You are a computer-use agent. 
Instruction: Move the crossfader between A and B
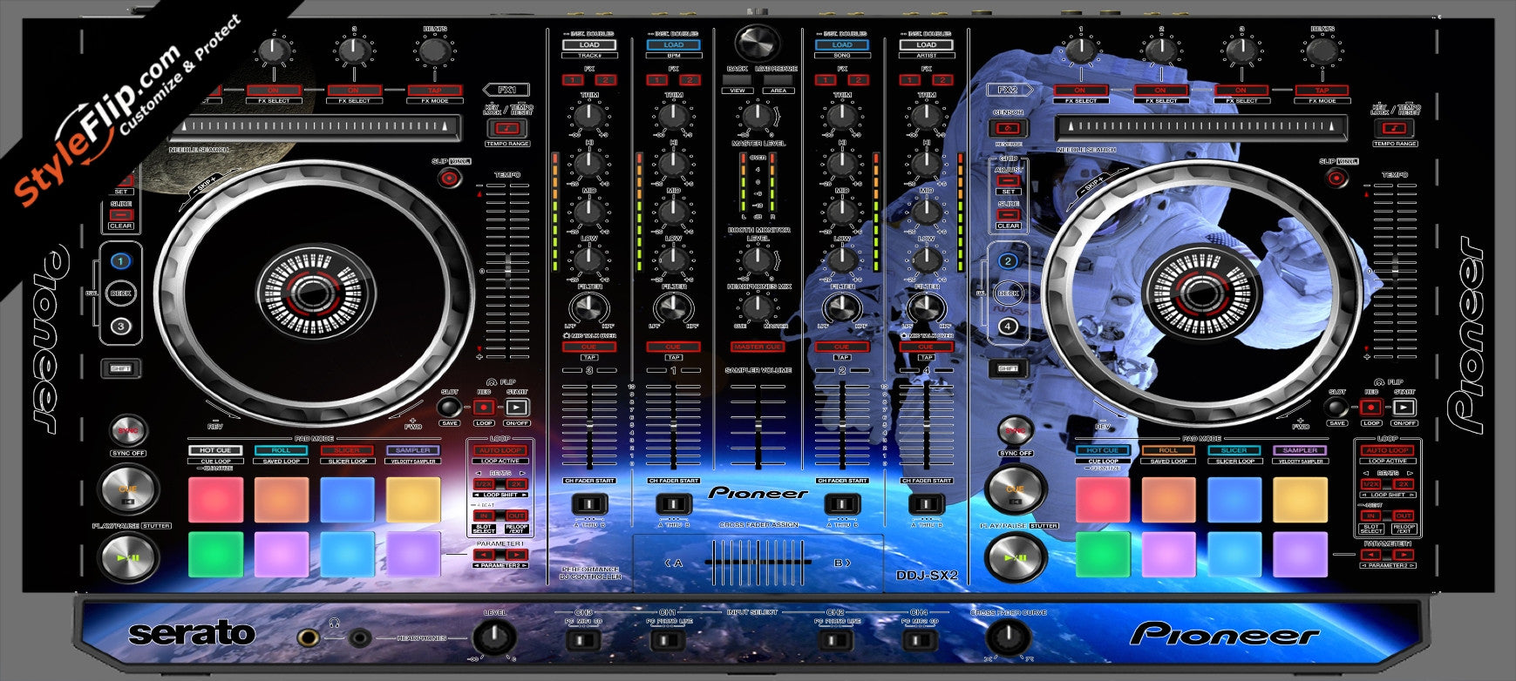pyautogui.click(x=758, y=563)
